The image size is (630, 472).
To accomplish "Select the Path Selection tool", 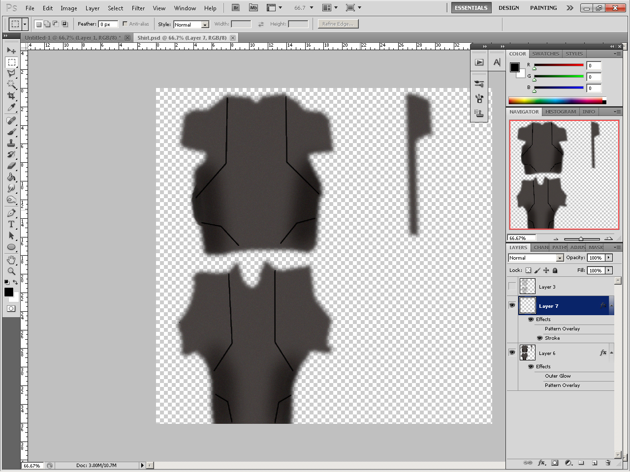I will click(11, 236).
